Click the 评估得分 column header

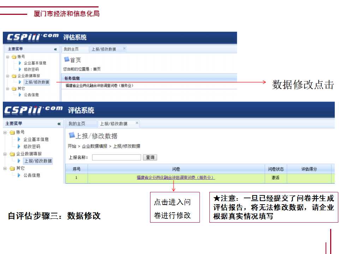(309, 169)
